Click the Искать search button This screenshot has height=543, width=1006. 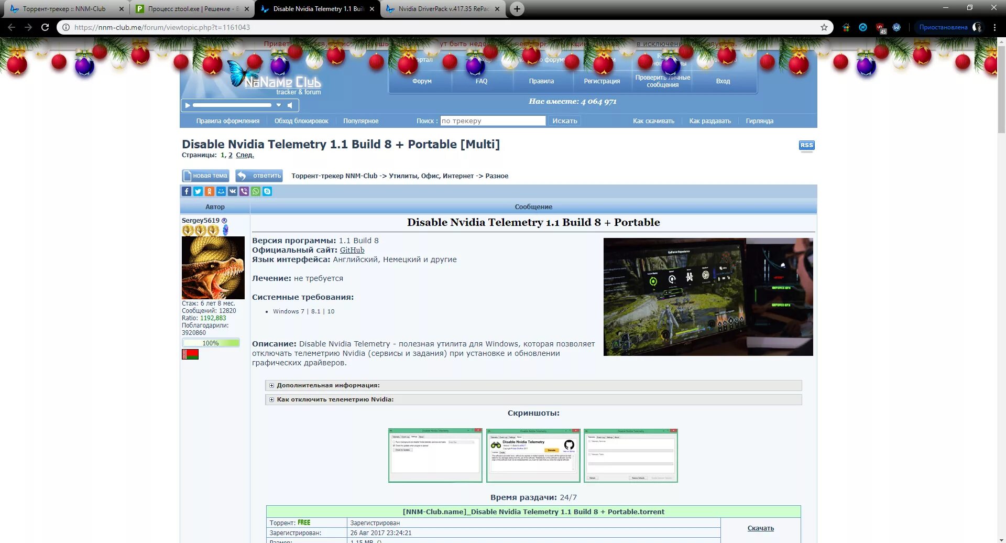click(564, 121)
